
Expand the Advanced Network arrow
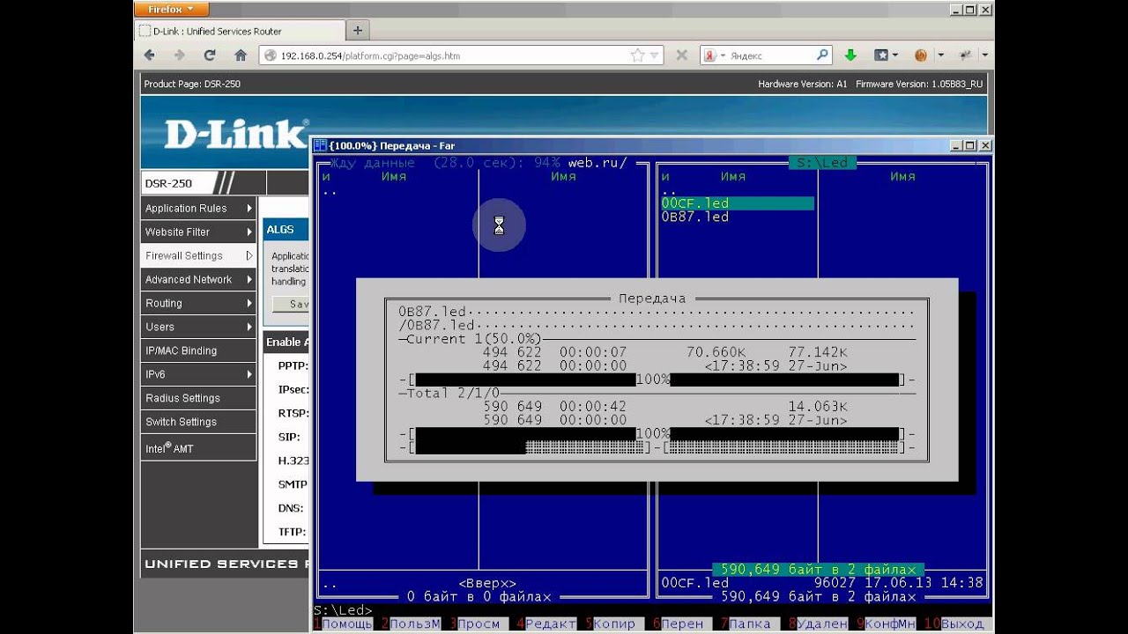[249, 280]
